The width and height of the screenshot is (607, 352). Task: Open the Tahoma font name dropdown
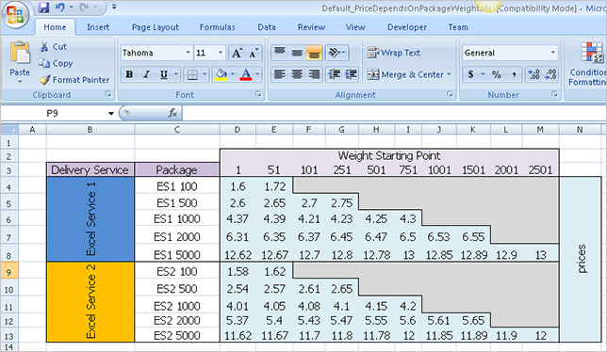[188, 53]
